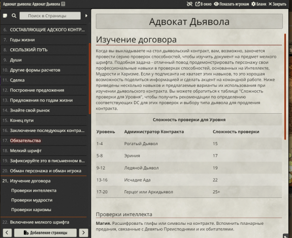Go to previous page arrow button
Viewport: 292px width, 238px height.
tap(7, 232)
